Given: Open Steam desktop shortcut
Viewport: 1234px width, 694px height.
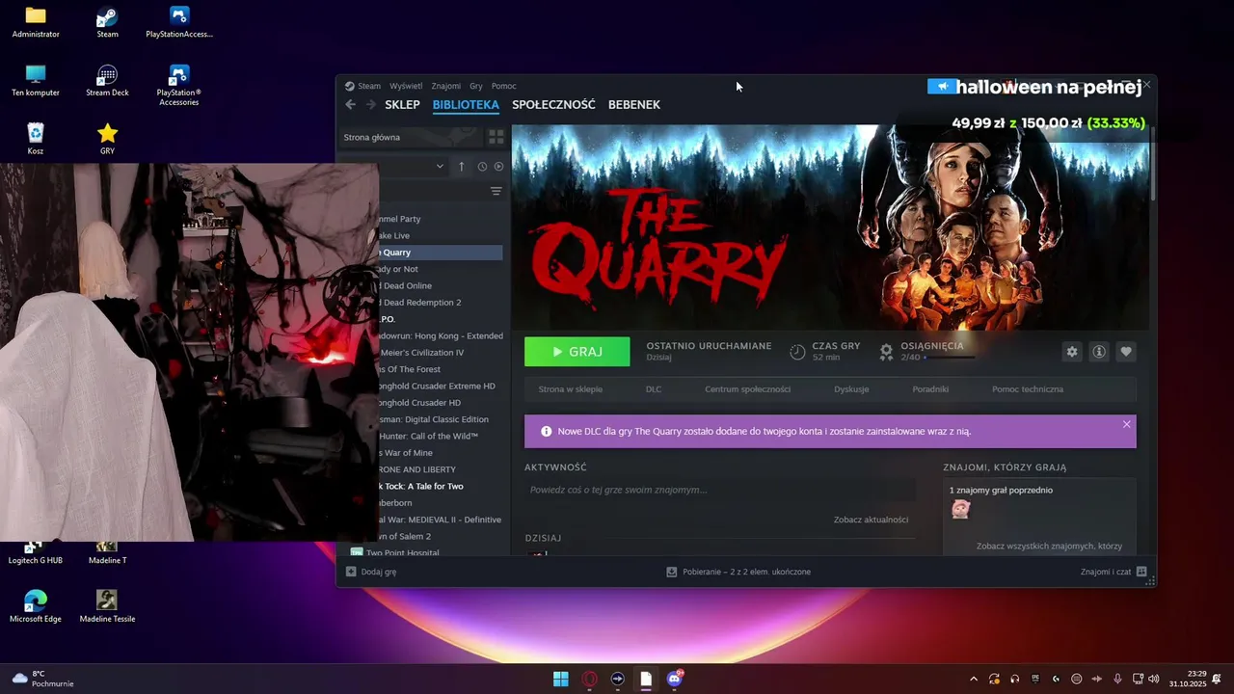Looking at the screenshot, I should pyautogui.click(x=107, y=21).
